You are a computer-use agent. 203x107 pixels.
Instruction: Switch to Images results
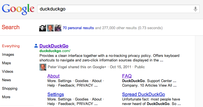8,54
